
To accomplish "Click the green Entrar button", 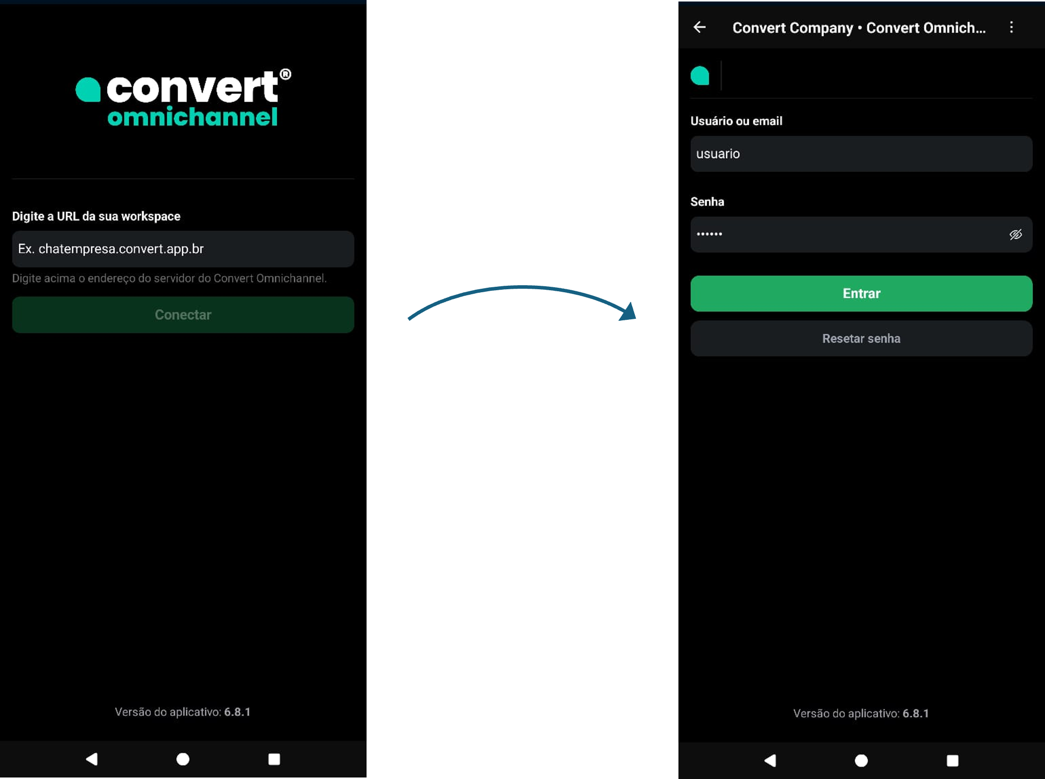I will click(861, 294).
